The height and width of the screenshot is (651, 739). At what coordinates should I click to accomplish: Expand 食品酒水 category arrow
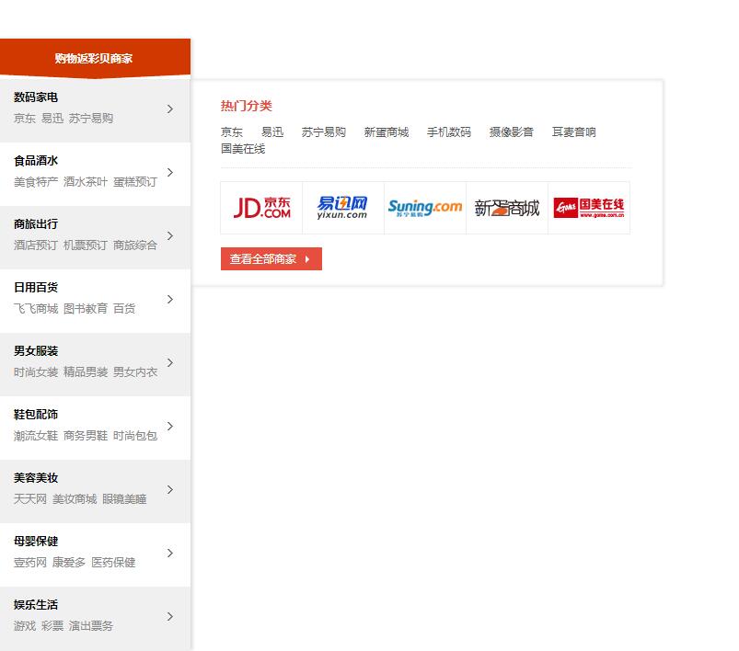coord(170,172)
